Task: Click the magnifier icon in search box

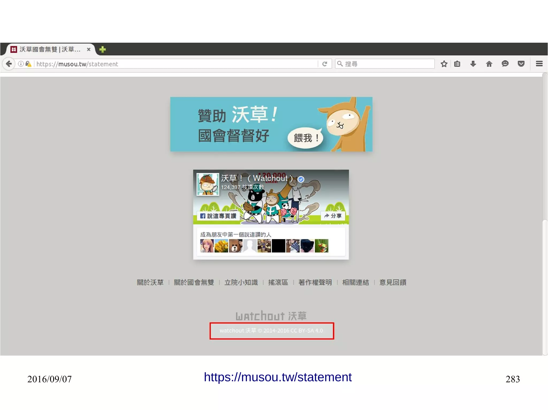Action: 340,64
